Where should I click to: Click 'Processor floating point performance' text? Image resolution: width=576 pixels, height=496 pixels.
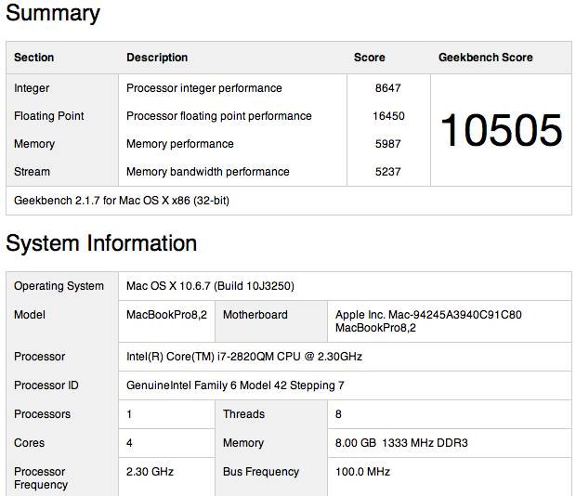[219, 116]
